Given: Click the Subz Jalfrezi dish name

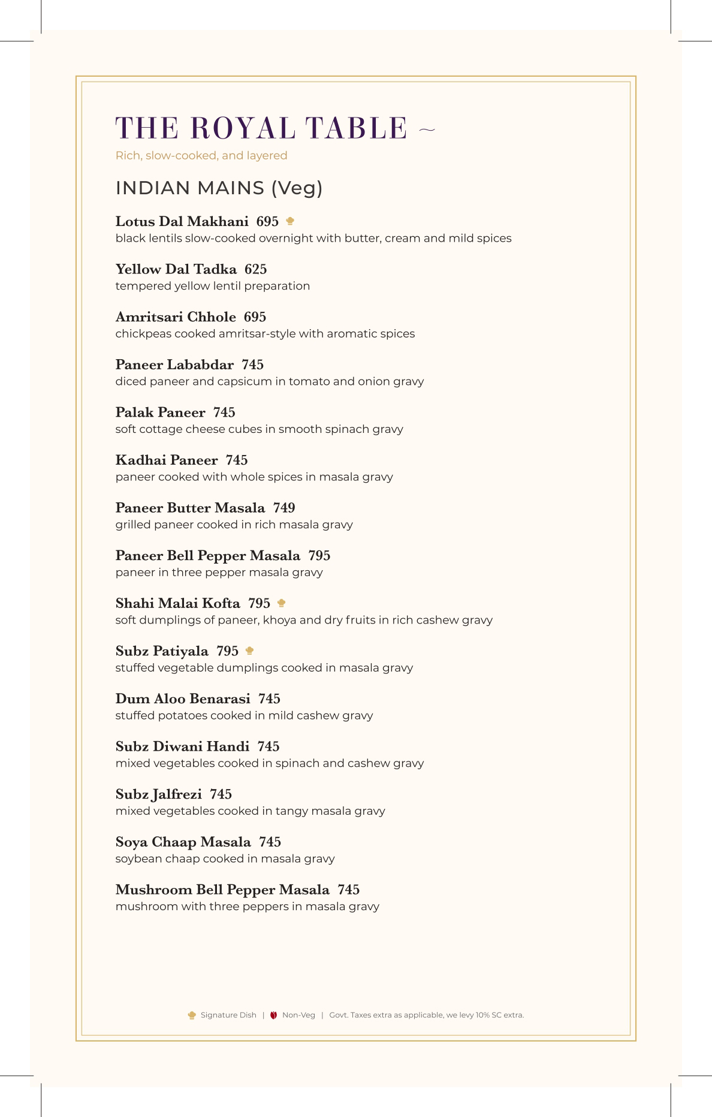Looking at the screenshot, I should tap(159, 794).
